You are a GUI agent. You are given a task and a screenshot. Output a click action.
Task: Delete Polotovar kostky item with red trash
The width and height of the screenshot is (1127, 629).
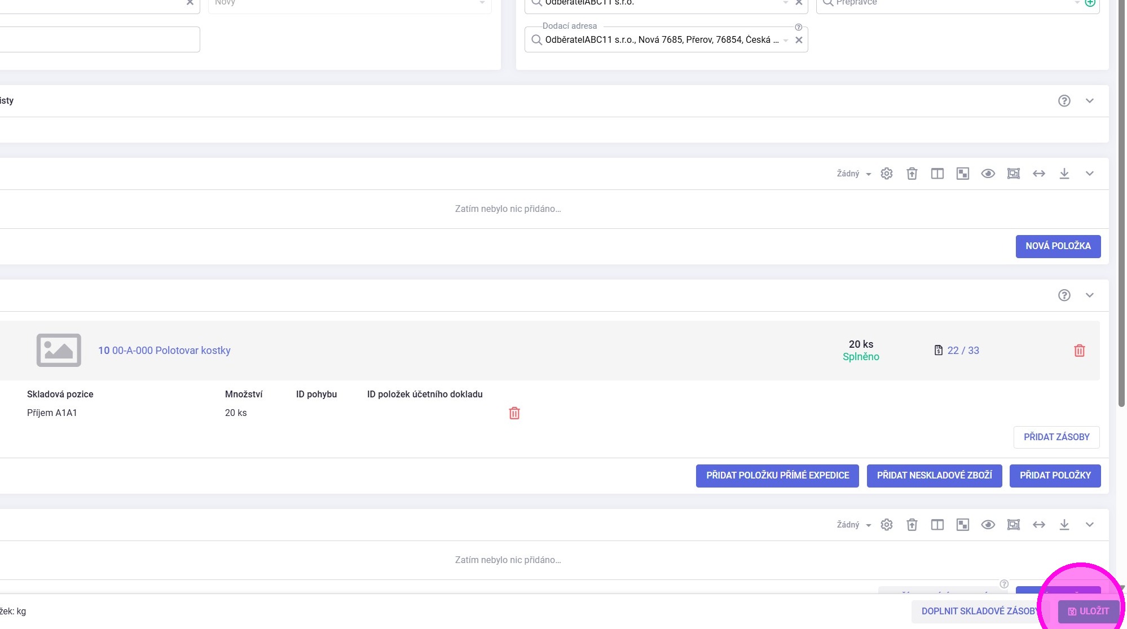point(1080,351)
